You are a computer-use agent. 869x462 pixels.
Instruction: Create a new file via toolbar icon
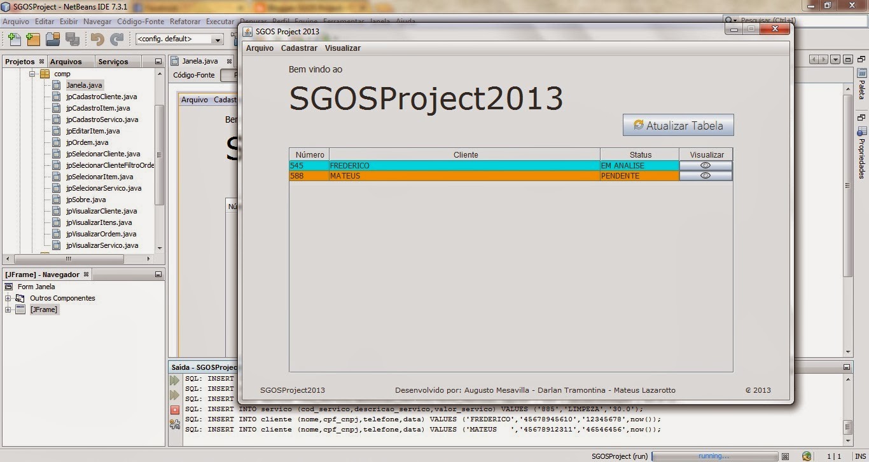pyautogui.click(x=14, y=39)
